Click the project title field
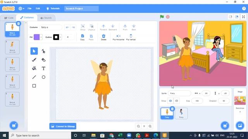Image resolution: width=248 pixels, height=139 pixels. [81, 8]
